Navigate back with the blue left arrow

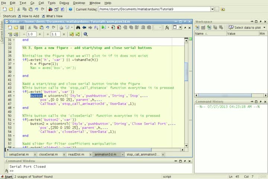[x=84, y=27]
